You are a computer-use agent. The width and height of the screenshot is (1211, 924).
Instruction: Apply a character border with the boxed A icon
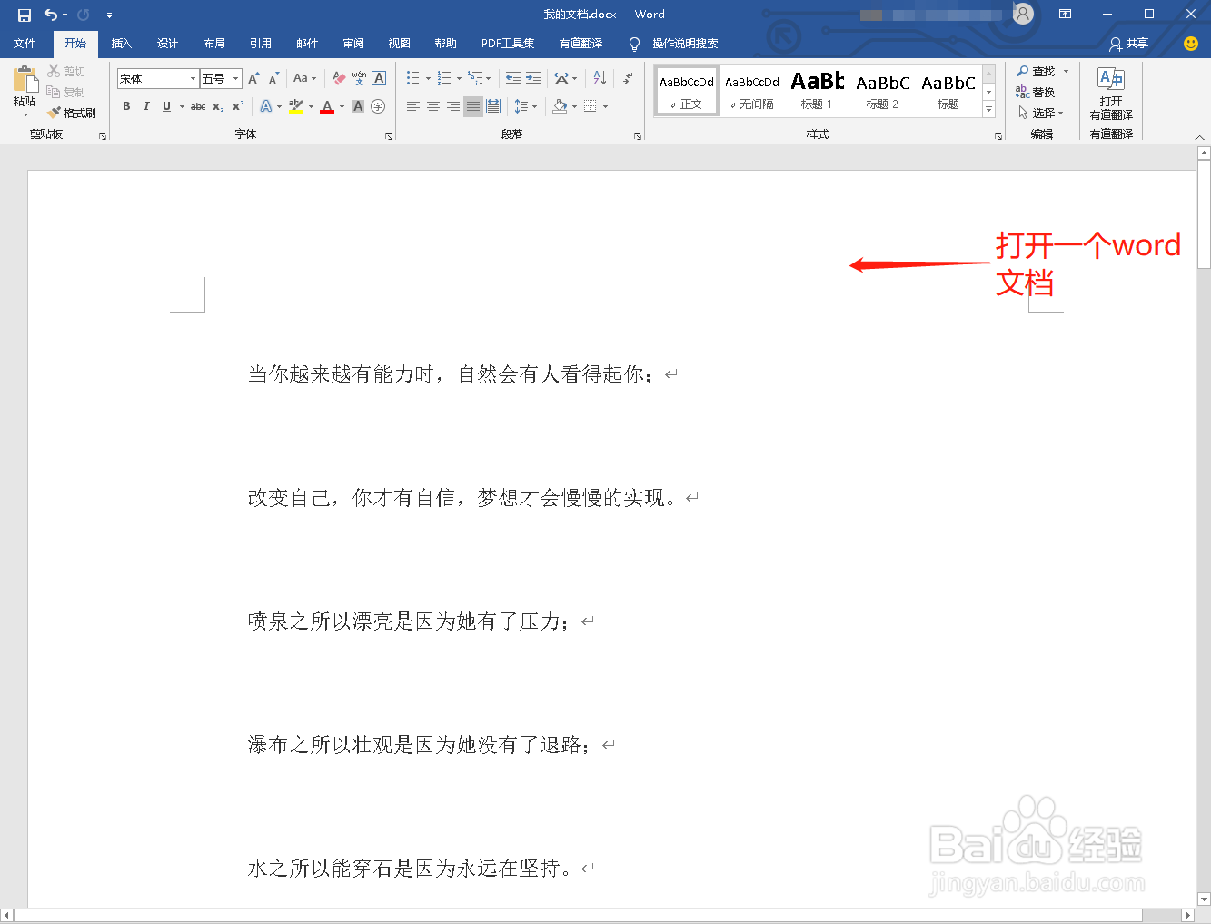coord(379,78)
